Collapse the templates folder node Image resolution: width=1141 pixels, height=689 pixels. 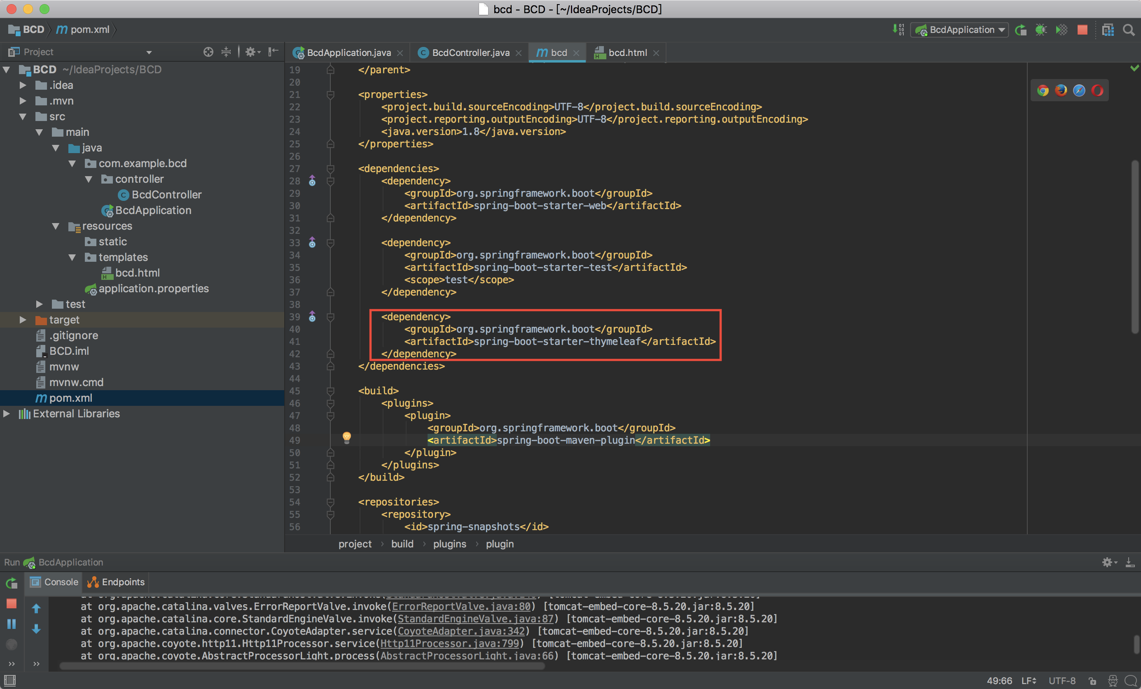pos(72,257)
